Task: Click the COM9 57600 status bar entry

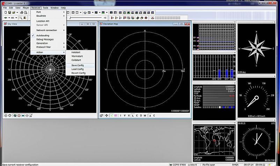Action: (x=178, y=165)
